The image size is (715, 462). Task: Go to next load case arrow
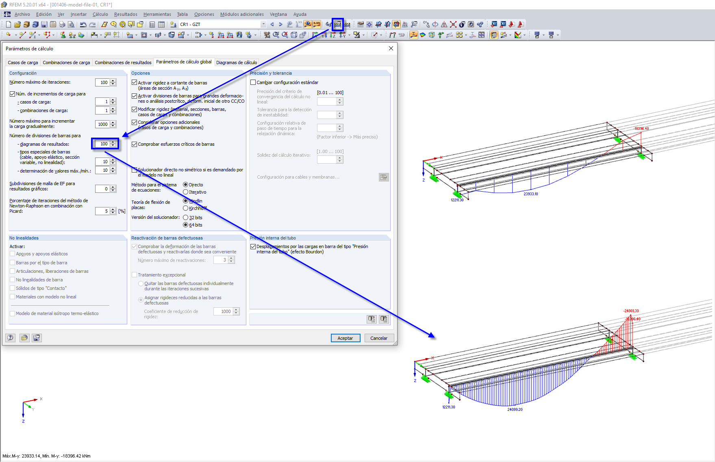click(280, 24)
